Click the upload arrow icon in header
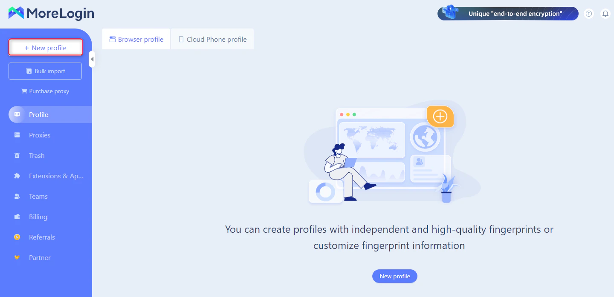Screen dimensions: 614x297 click(589, 14)
